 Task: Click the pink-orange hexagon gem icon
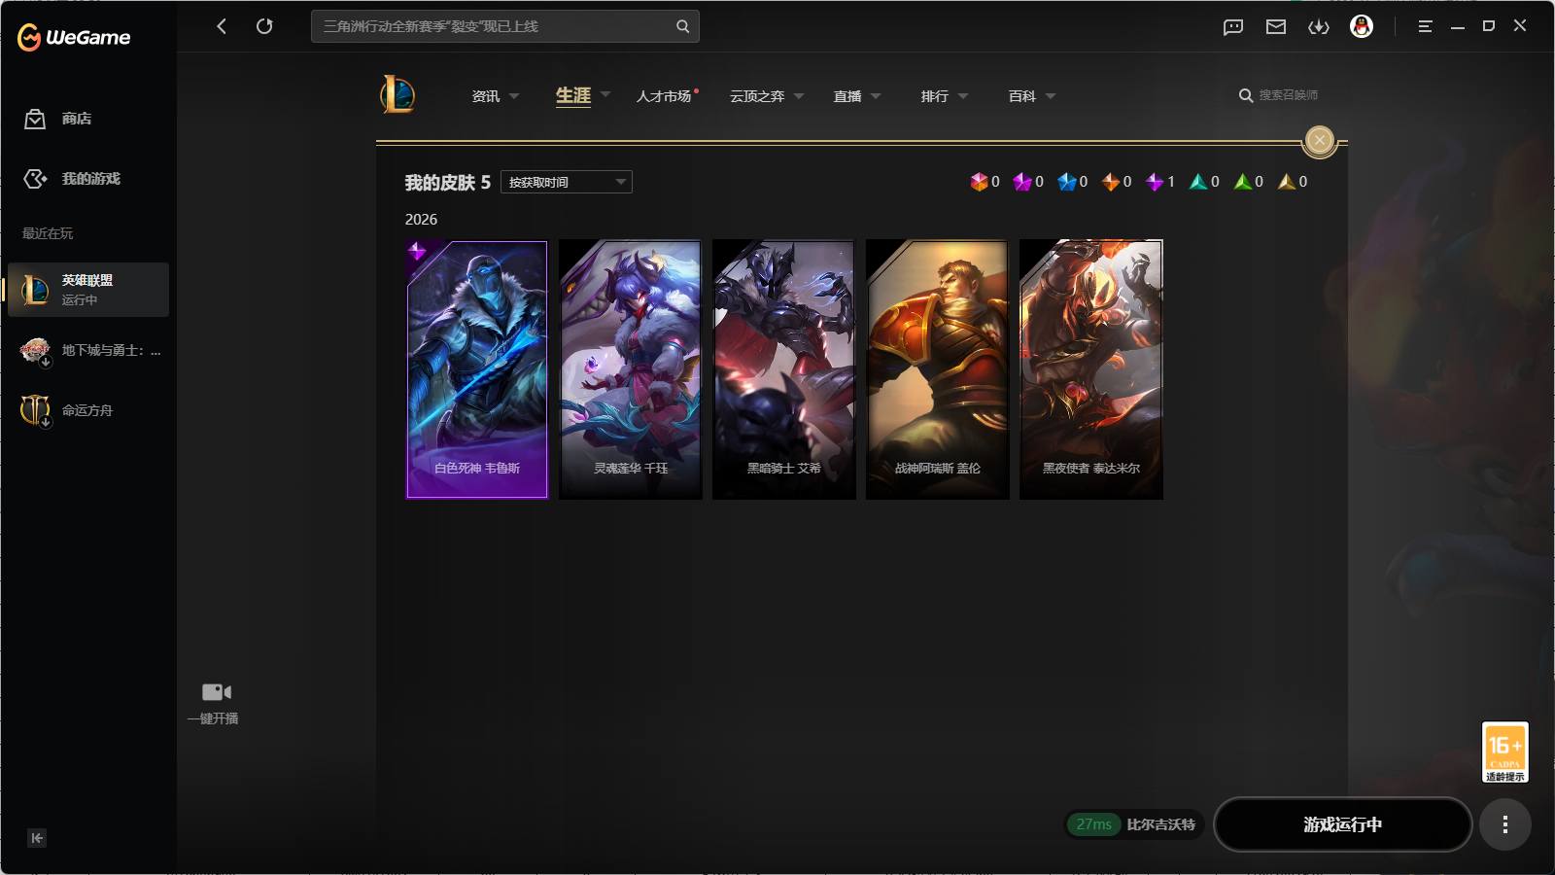[x=979, y=182]
